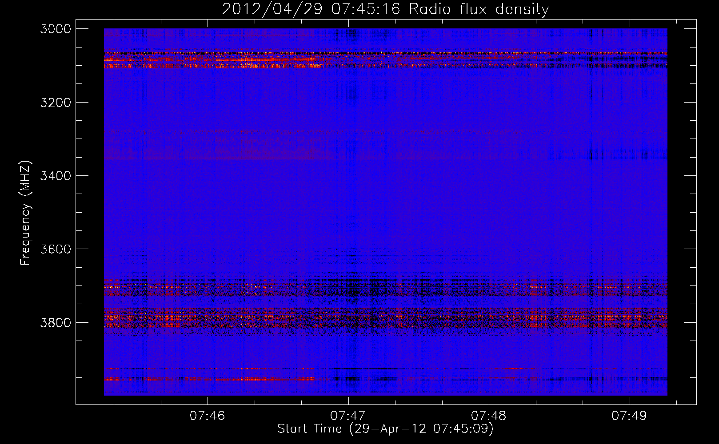Click the 3600 frequency axis label
This screenshot has width=719, height=444.
tap(56, 249)
